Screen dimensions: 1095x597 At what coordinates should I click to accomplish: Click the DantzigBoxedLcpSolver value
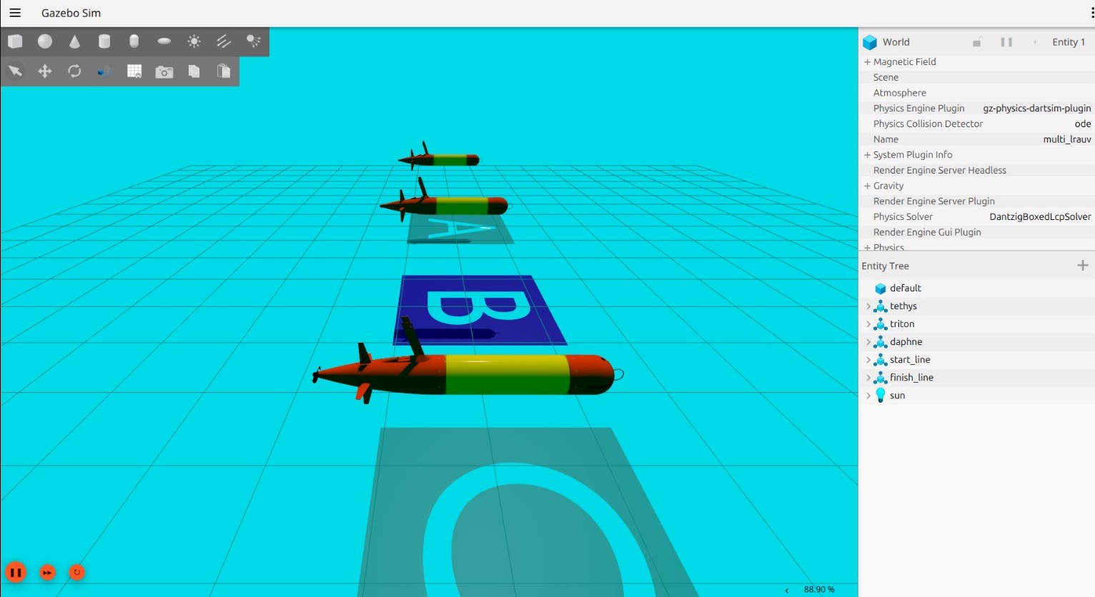click(x=1040, y=216)
